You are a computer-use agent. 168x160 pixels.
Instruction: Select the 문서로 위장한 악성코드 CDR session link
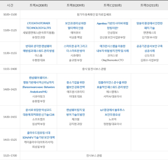38,112
